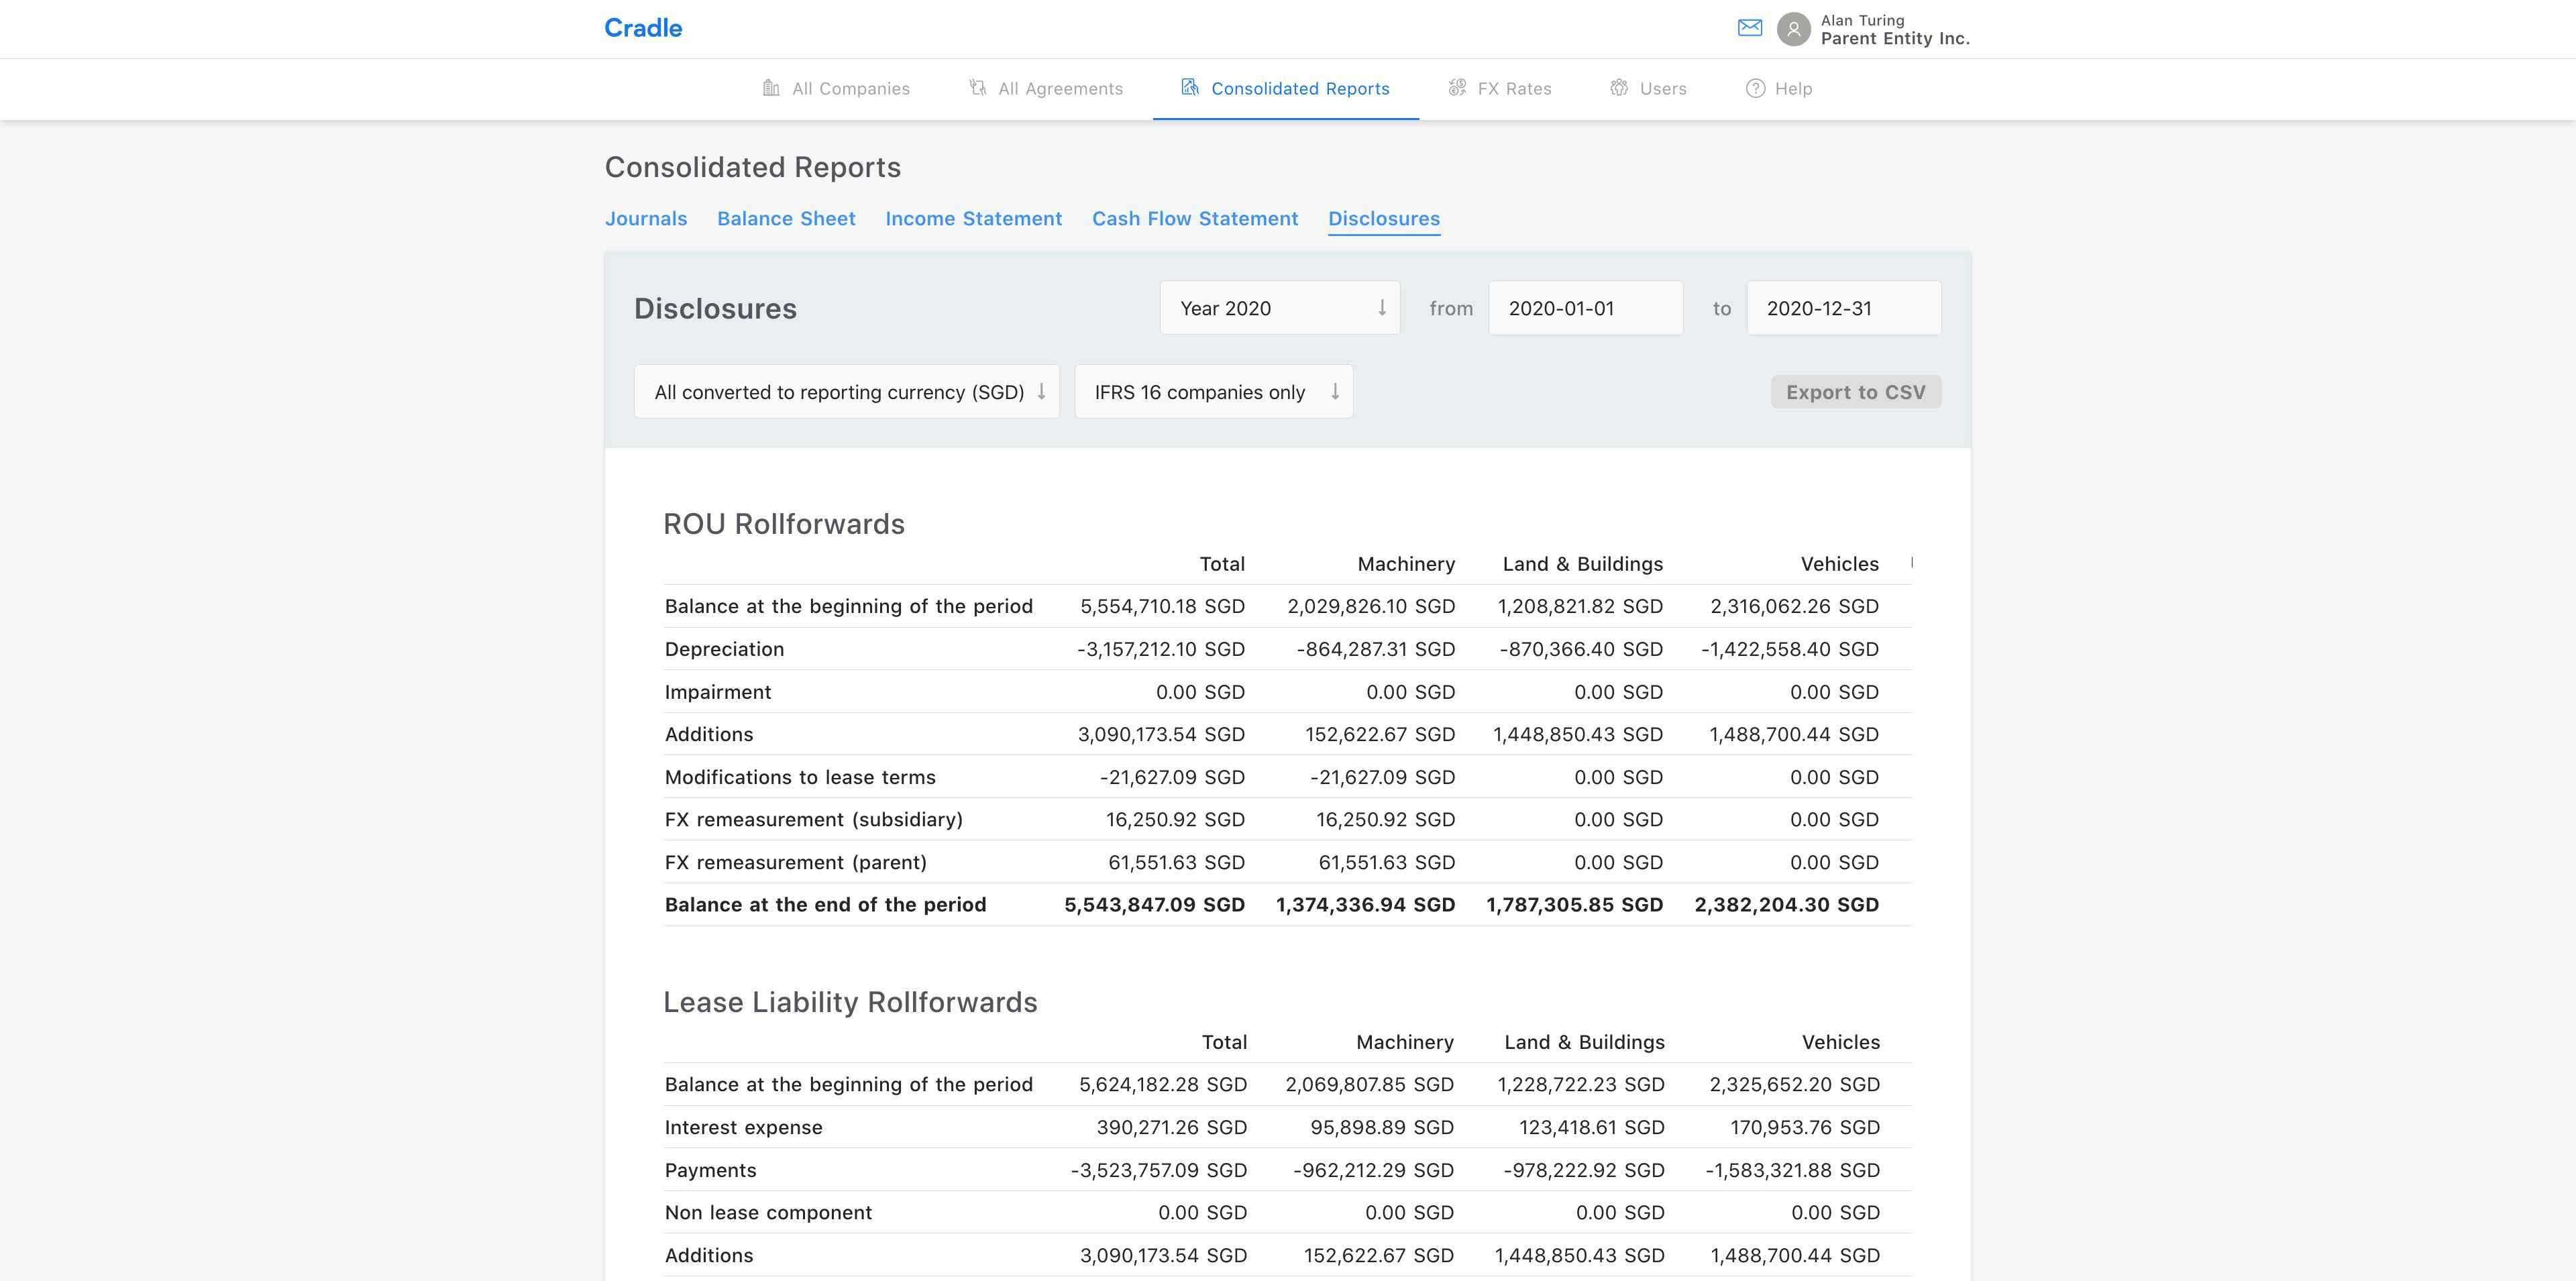
Task: Switch to the Balance Sheet tab
Action: (x=786, y=218)
